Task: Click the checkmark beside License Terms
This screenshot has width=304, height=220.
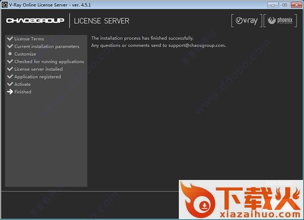Action: pos(10,39)
